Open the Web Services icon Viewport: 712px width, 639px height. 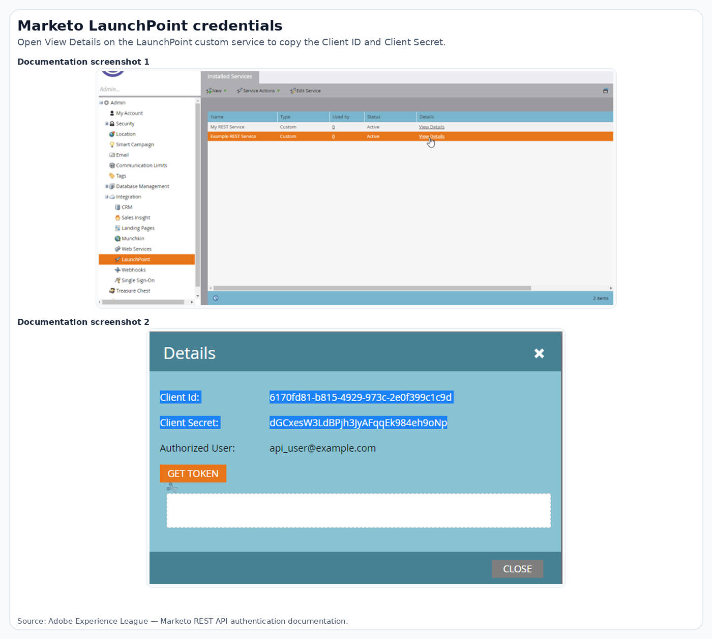[x=117, y=249]
